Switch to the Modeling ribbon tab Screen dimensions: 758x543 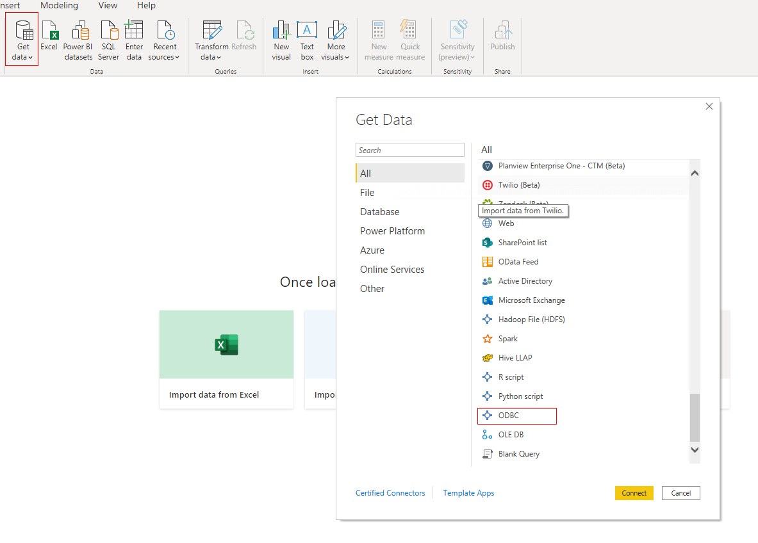(x=59, y=5)
